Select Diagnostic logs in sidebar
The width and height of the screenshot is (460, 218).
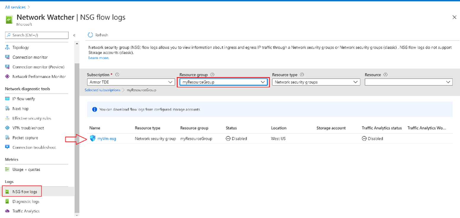click(x=25, y=201)
